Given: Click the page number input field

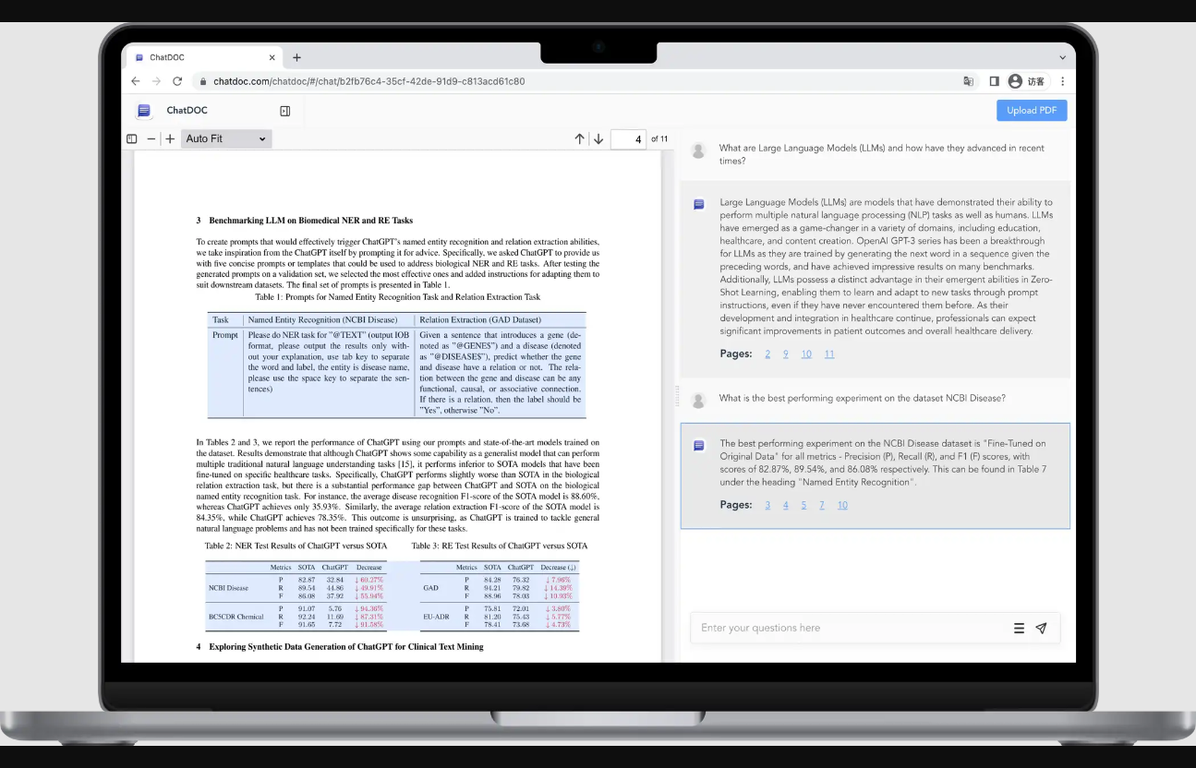Looking at the screenshot, I should pyautogui.click(x=628, y=139).
